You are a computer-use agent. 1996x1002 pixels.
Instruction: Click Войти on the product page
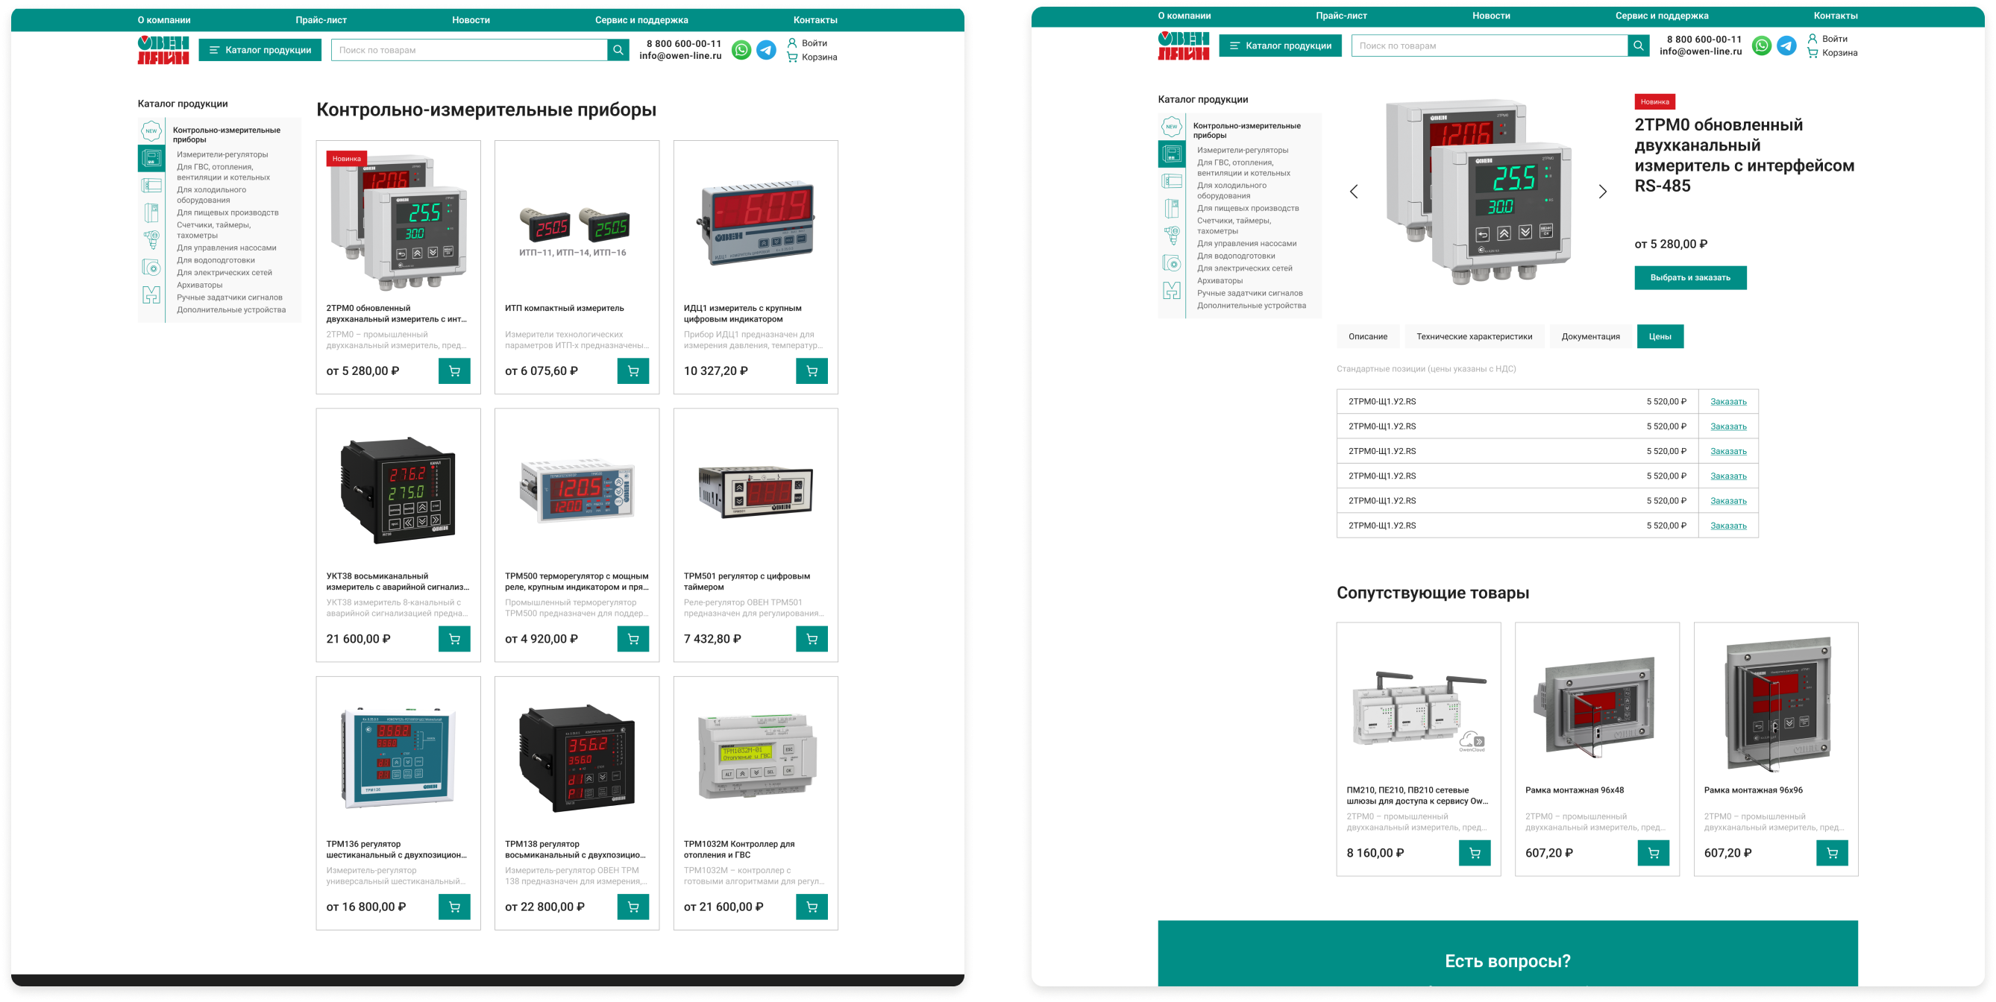click(1828, 39)
